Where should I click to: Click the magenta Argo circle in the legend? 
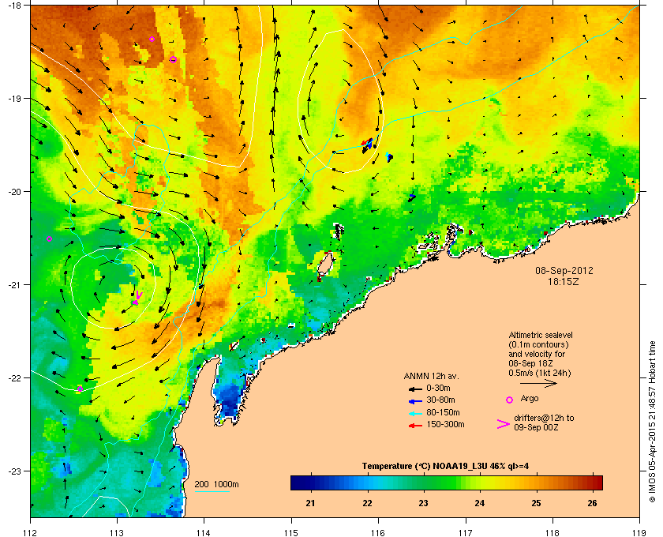[x=510, y=400]
